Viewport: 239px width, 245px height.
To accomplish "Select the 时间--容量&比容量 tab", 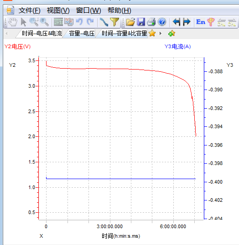I will pos(124,33).
